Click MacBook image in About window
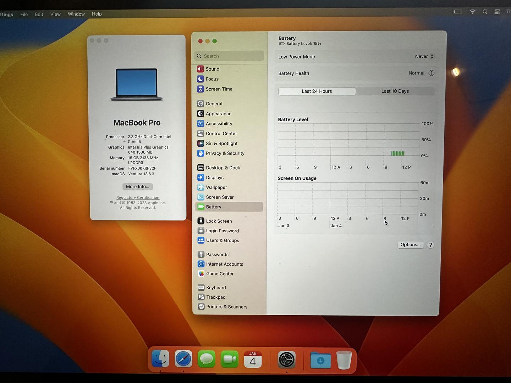 (x=137, y=84)
